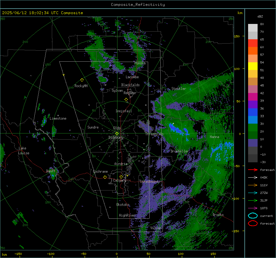The width and height of the screenshot is (276, 258).
Task: Click the yellow diamond marker beside RockyMH
Action: click(82, 80)
